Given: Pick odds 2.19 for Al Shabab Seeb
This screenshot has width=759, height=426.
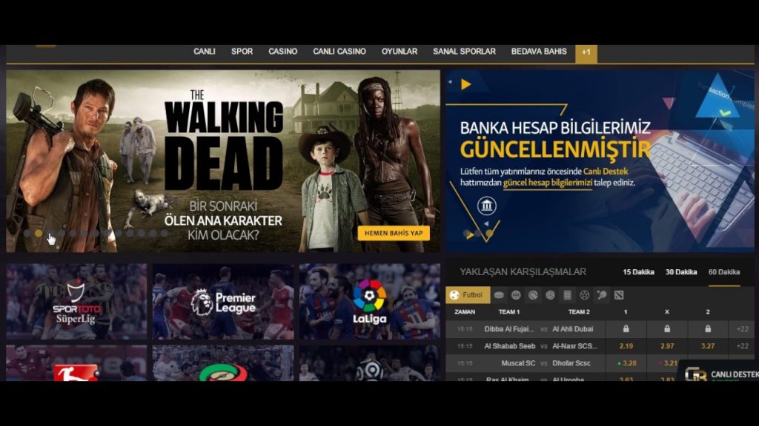Looking at the screenshot, I should [x=626, y=346].
